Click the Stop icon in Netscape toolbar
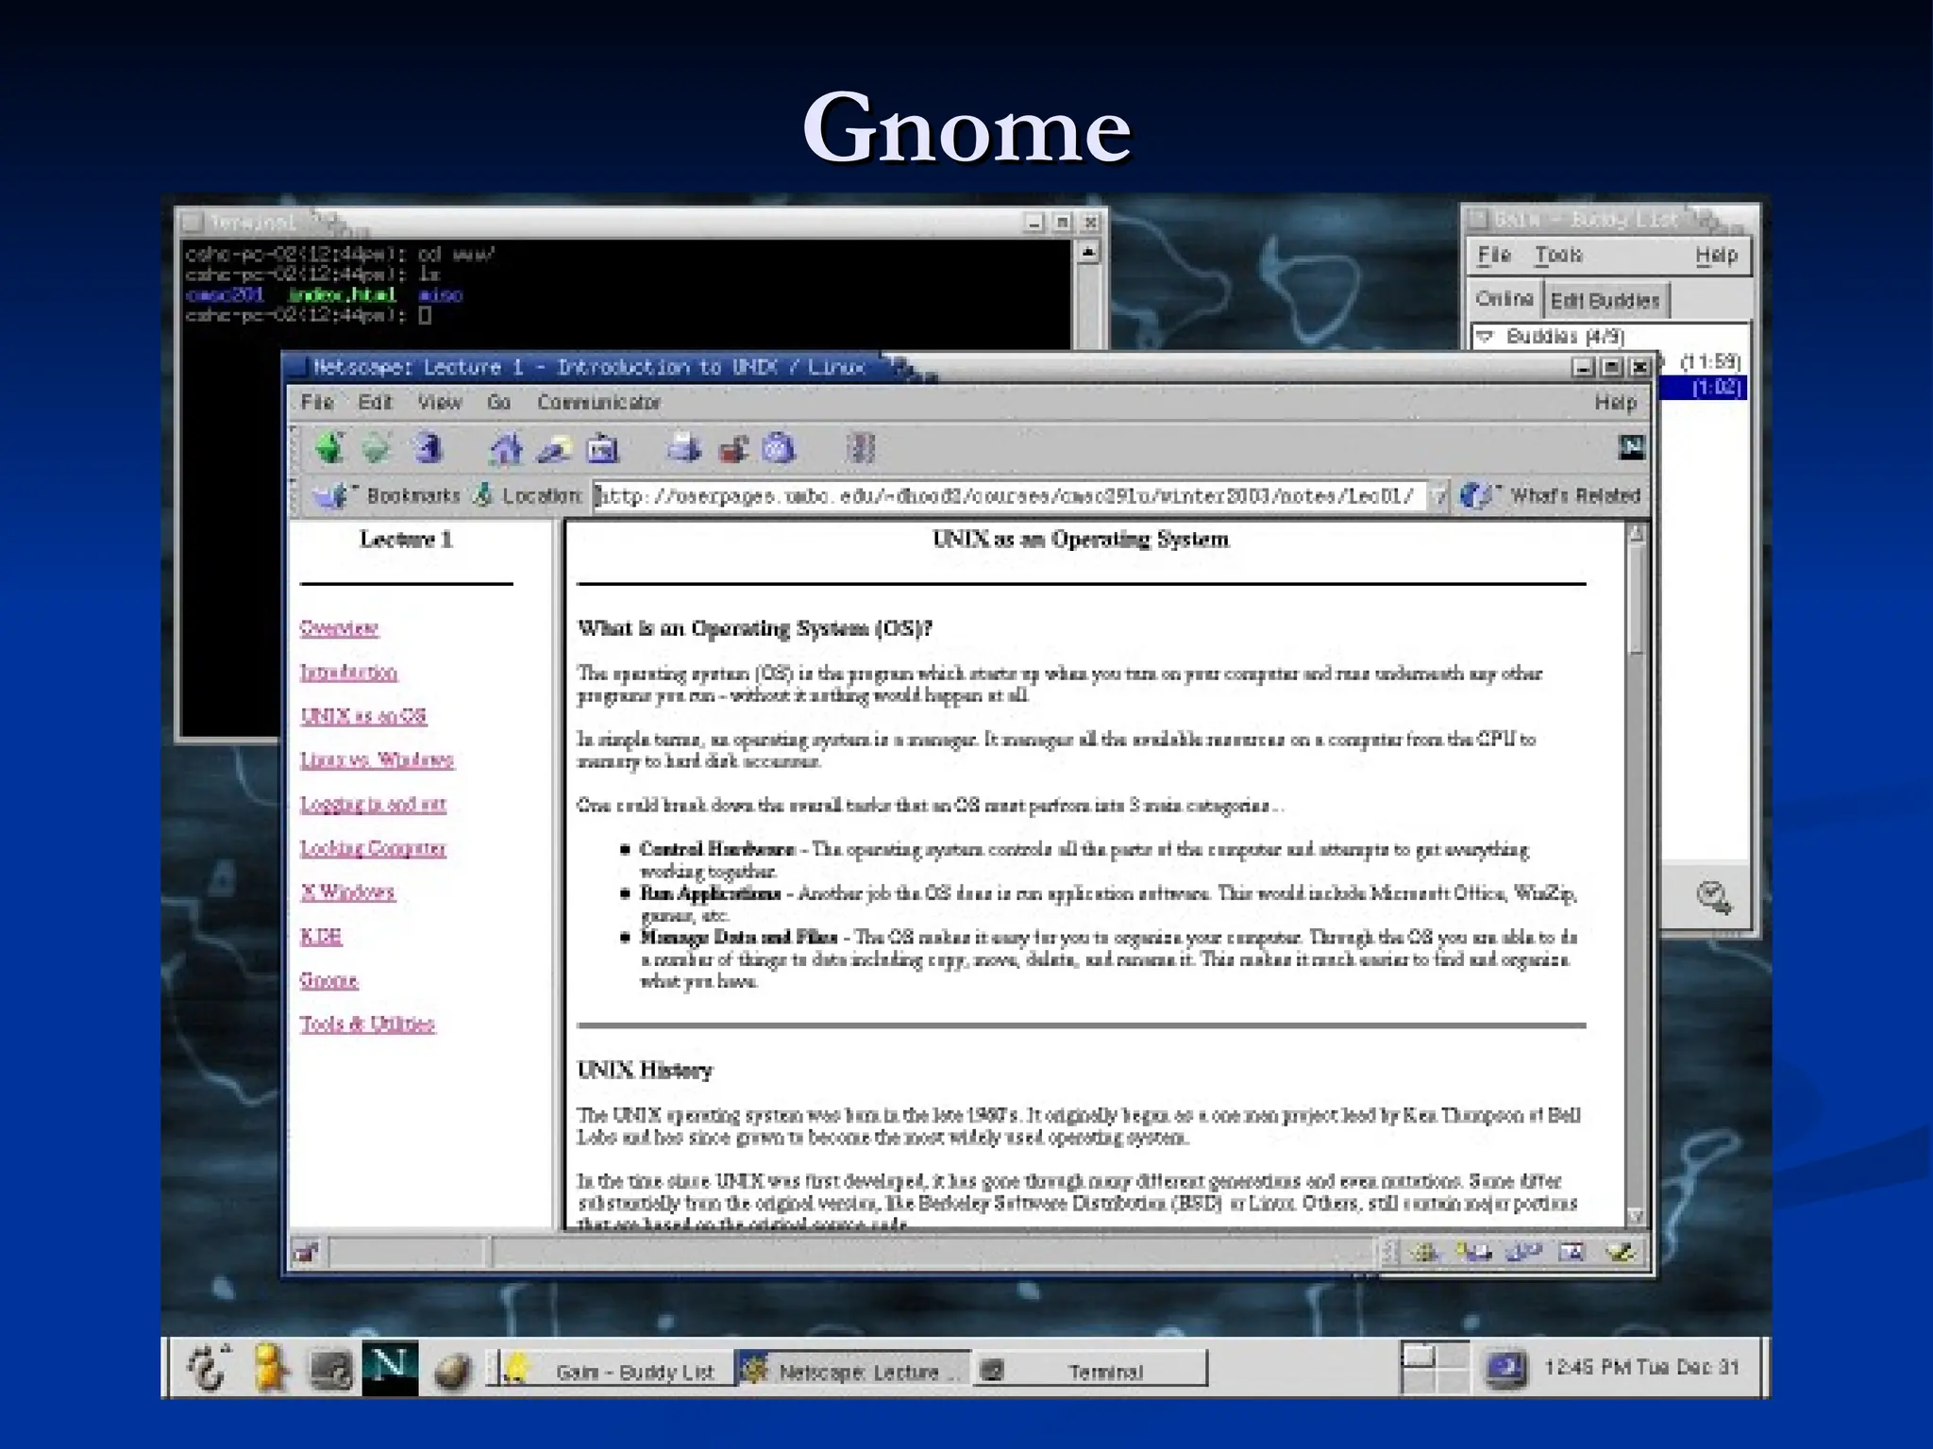 [860, 449]
